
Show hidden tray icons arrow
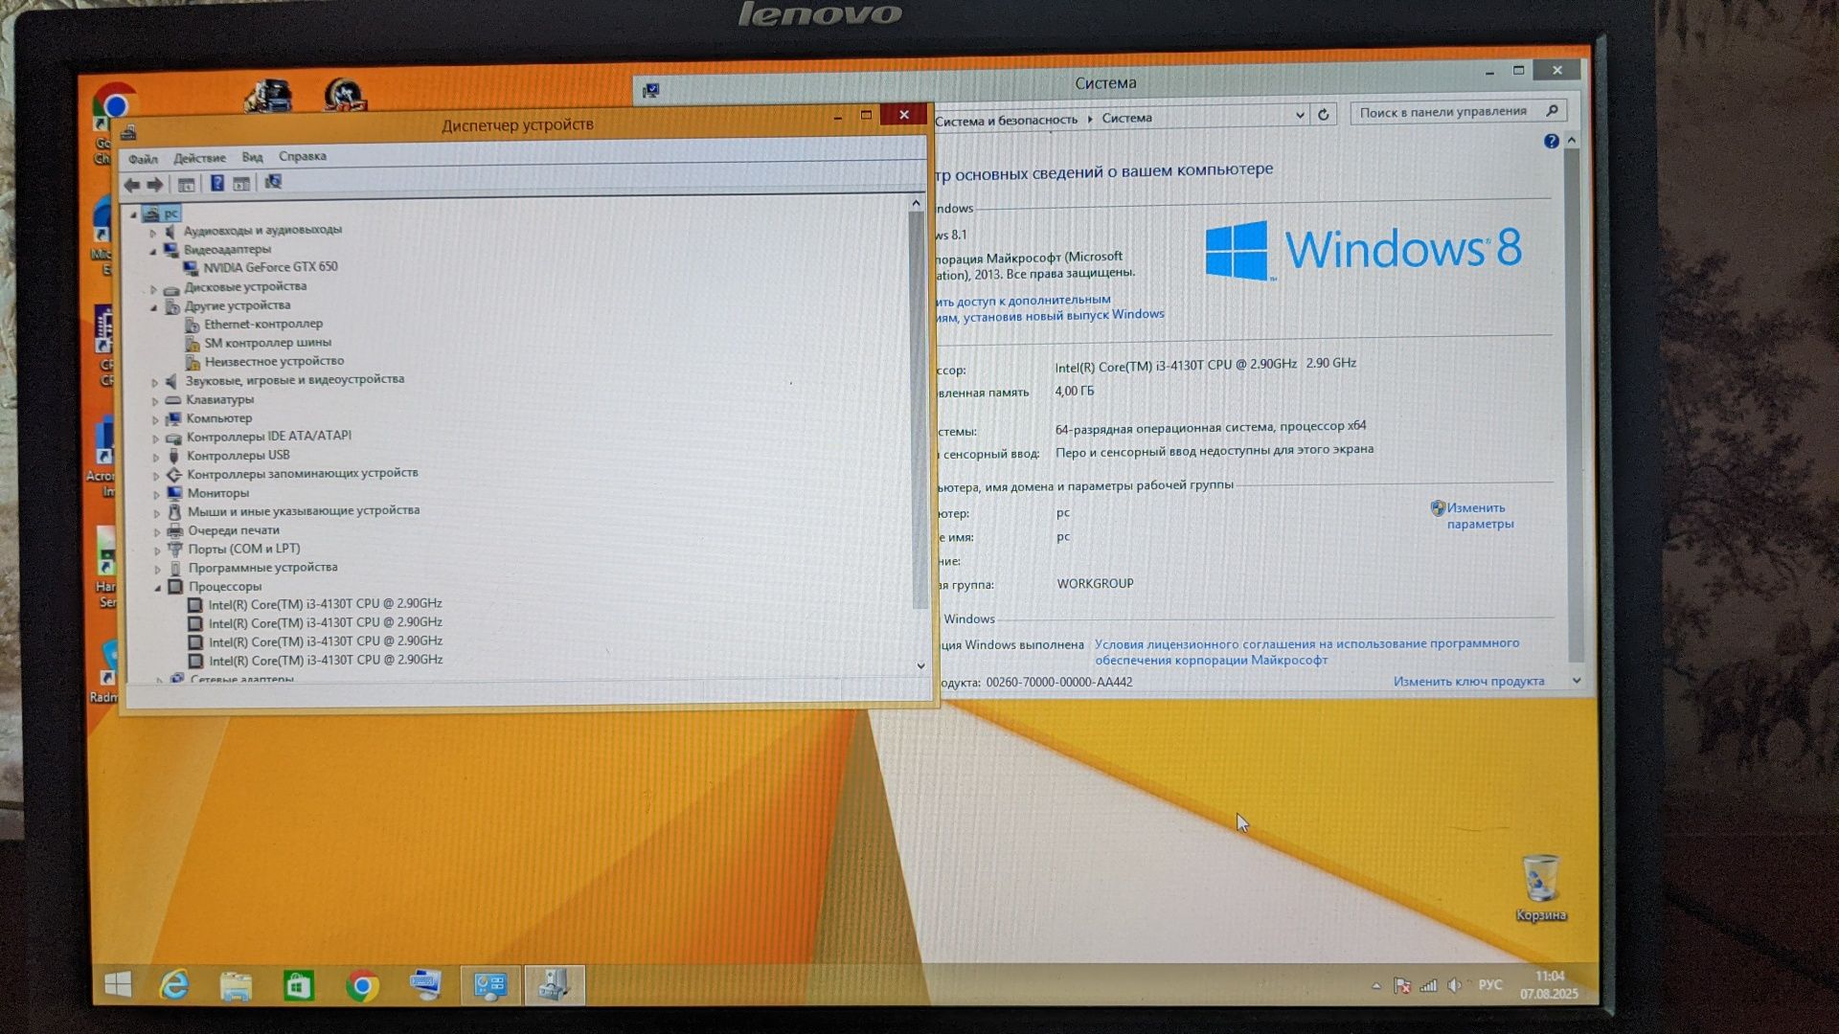[x=1376, y=985]
